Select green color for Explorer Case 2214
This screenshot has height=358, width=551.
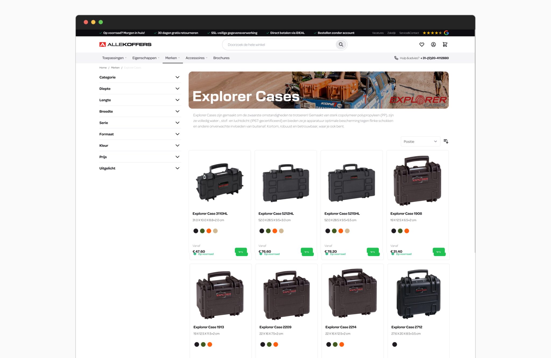tap(335, 344)
